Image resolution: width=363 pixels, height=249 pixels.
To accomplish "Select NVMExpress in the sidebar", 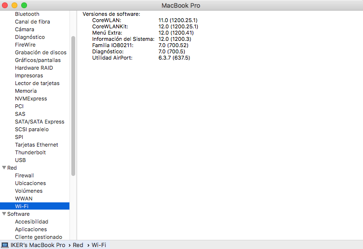I will [x=31, y=99].
